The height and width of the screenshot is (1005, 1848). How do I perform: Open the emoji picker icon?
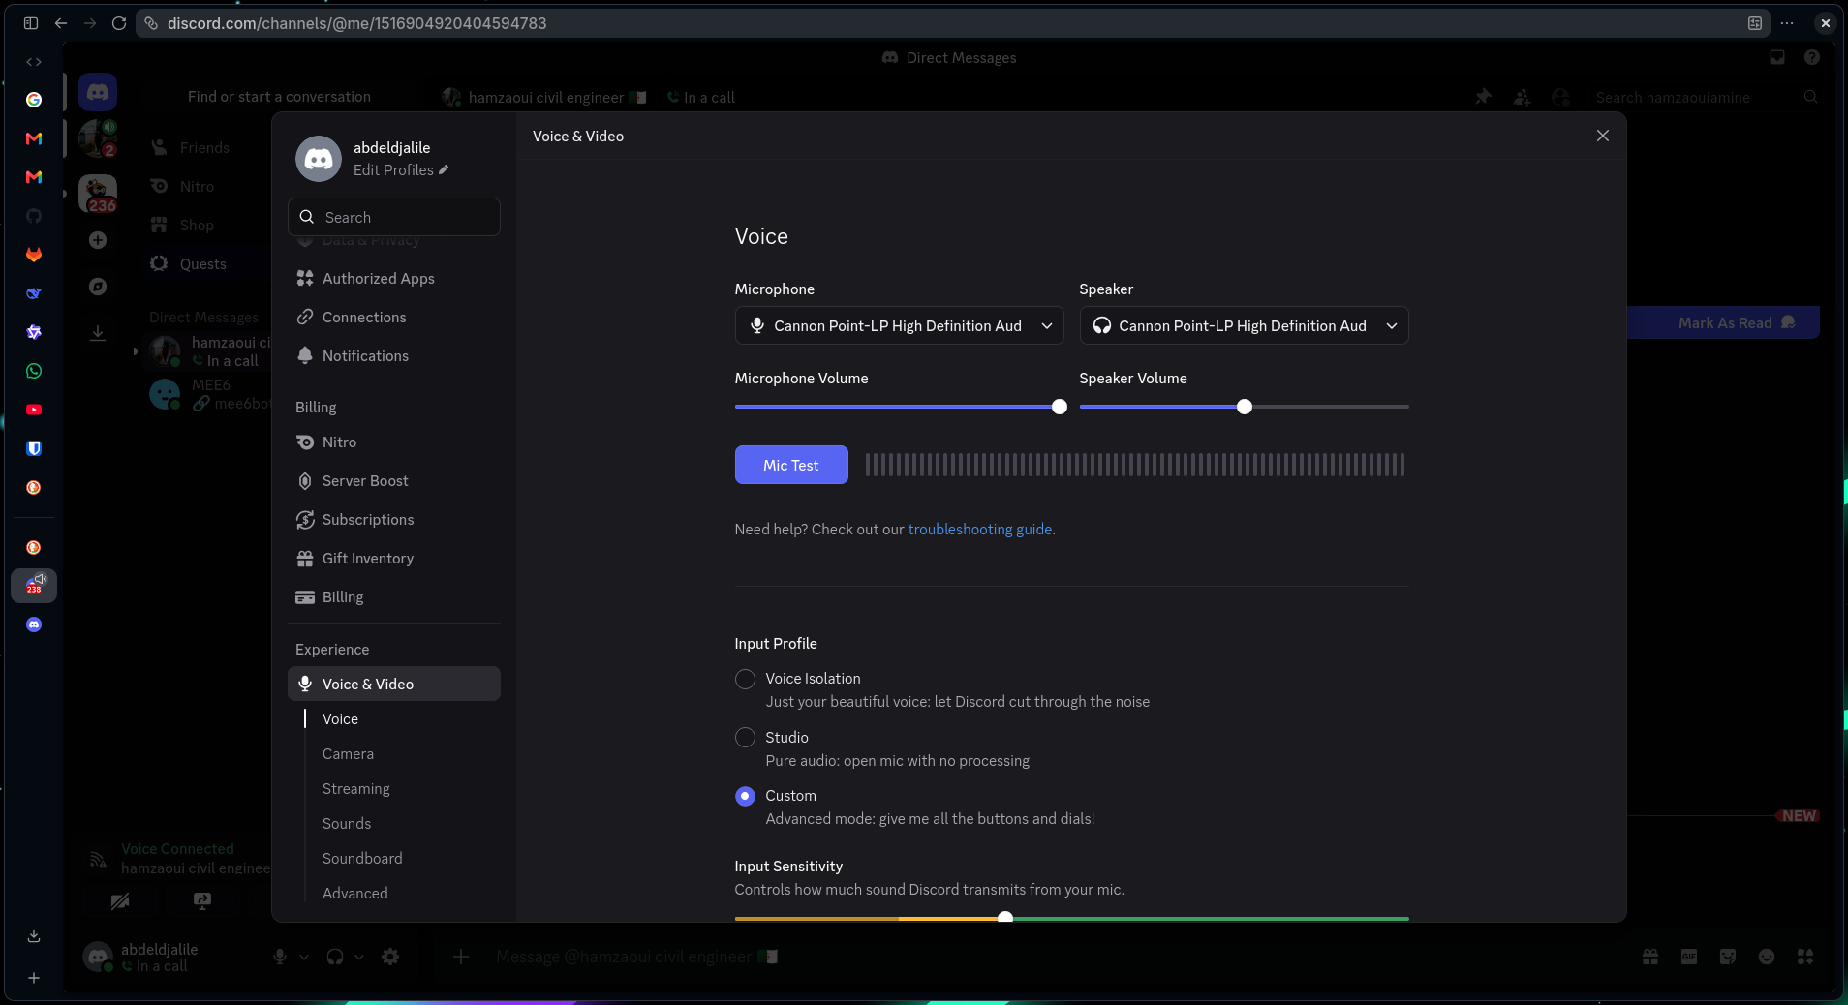(x=1767, y=957)
